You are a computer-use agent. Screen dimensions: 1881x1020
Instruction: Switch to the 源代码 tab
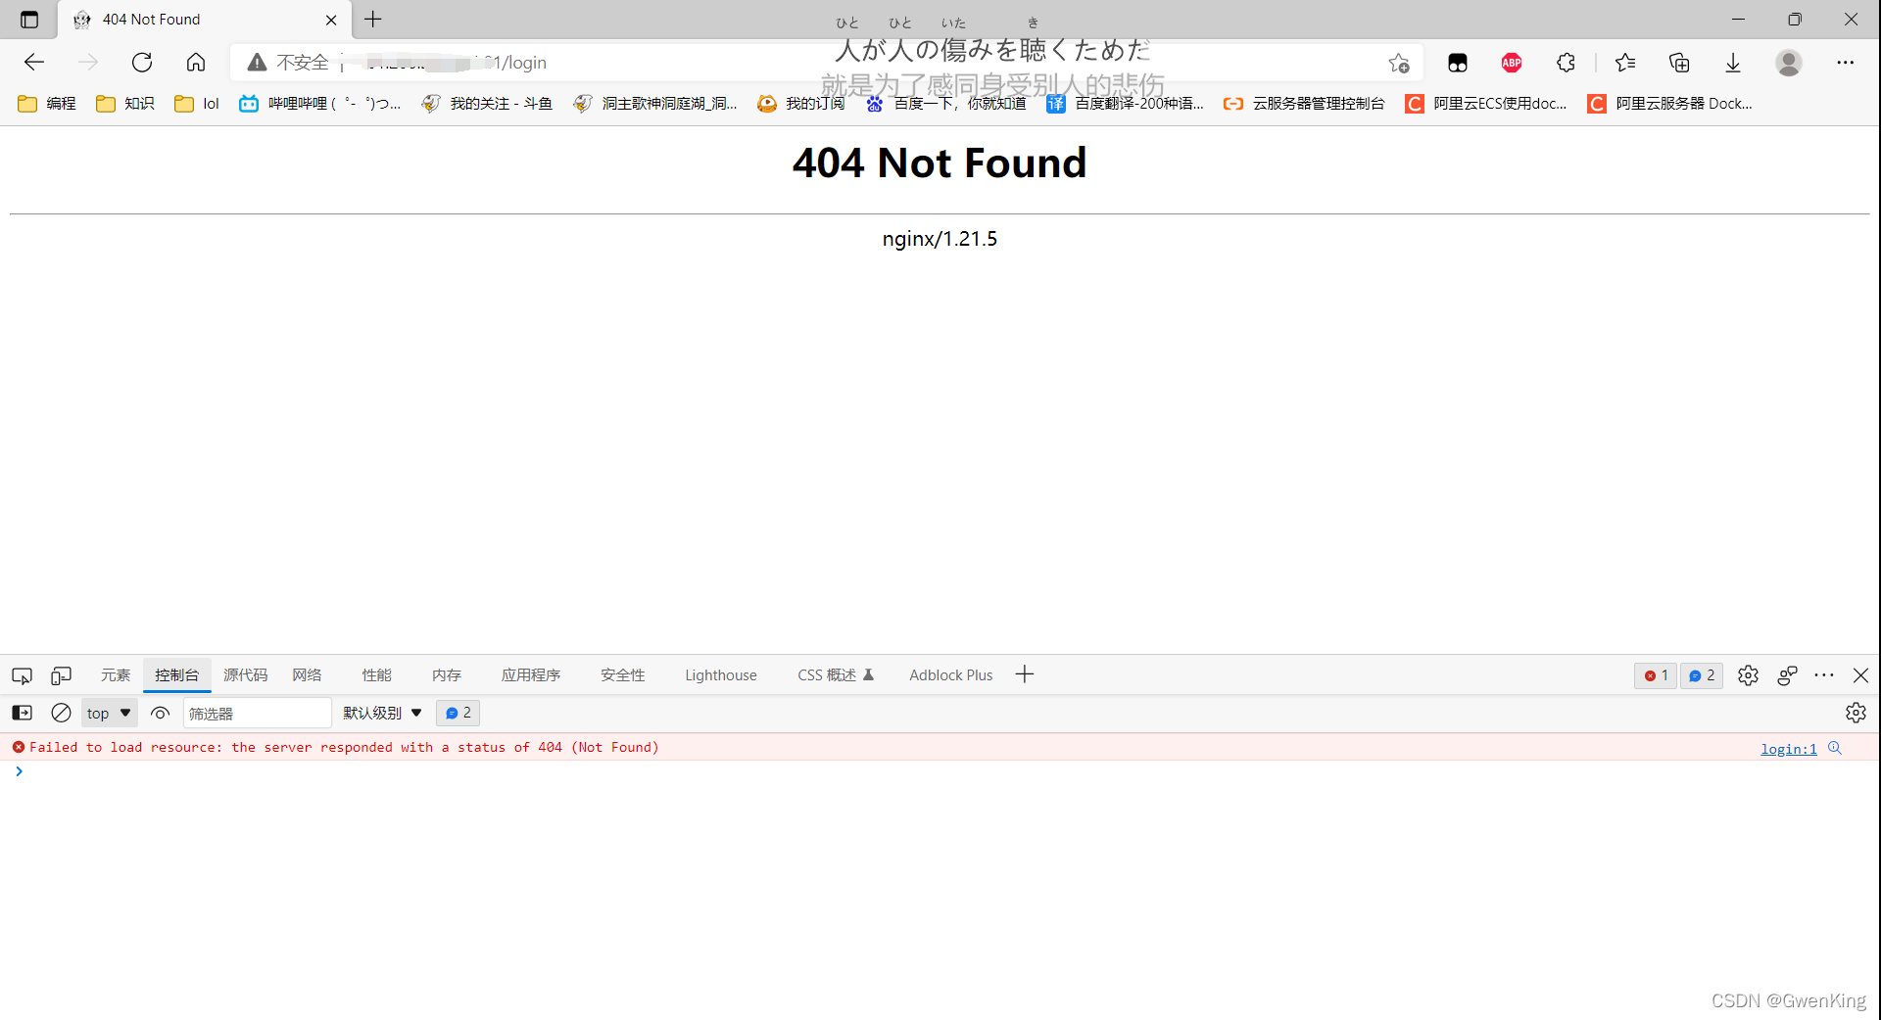tap(245, 675)
